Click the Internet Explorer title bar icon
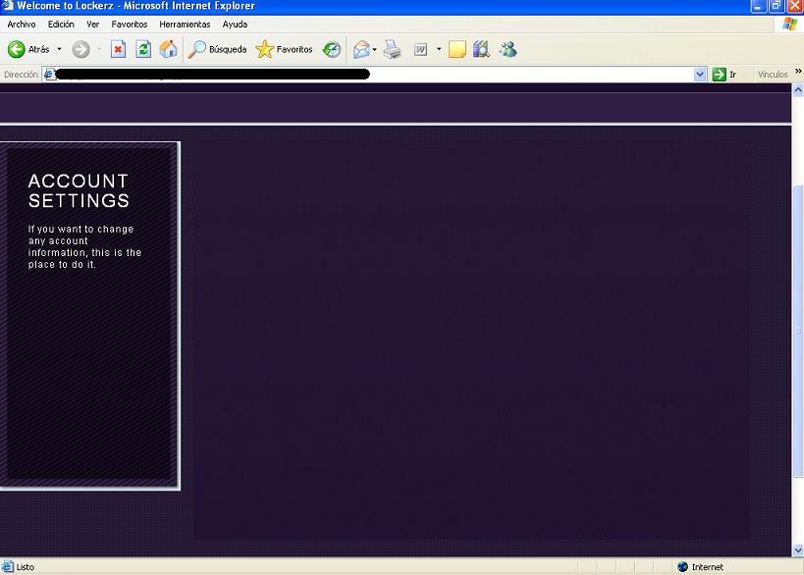This screenshot has height=575, width=804. click(x=7, y=6)
